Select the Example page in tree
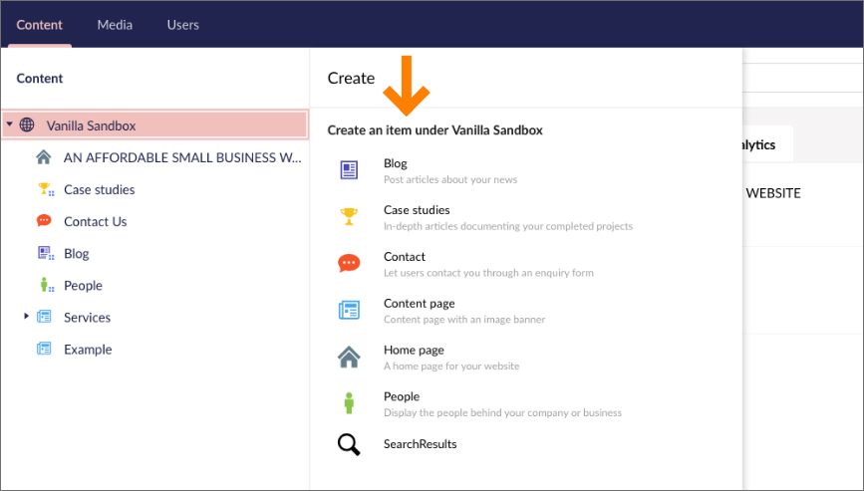Screen dimensions: 864x491 click(88, 349)
